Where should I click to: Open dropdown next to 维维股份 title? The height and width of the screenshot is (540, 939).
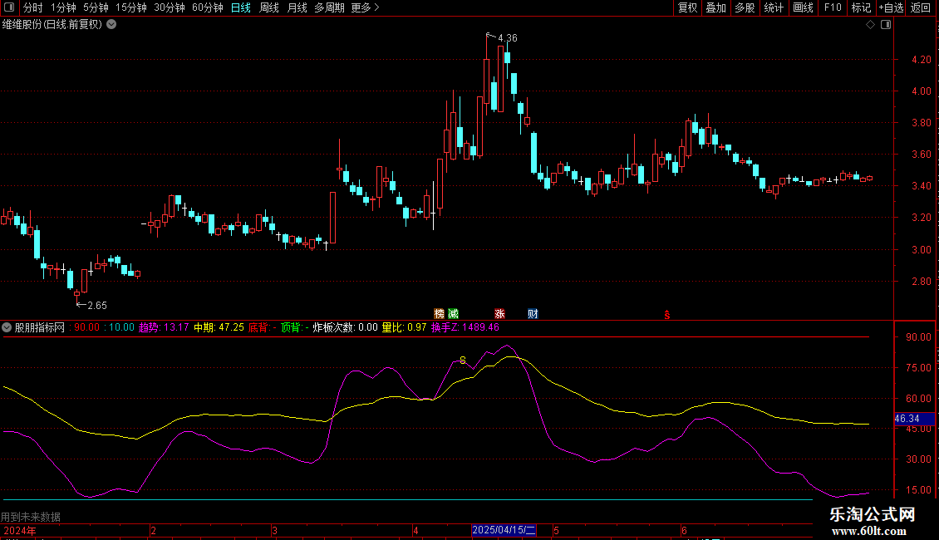point(111,25)
